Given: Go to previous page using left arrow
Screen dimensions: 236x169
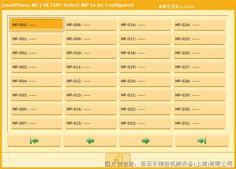Looking at the screenshot, I should coord(90,141).
